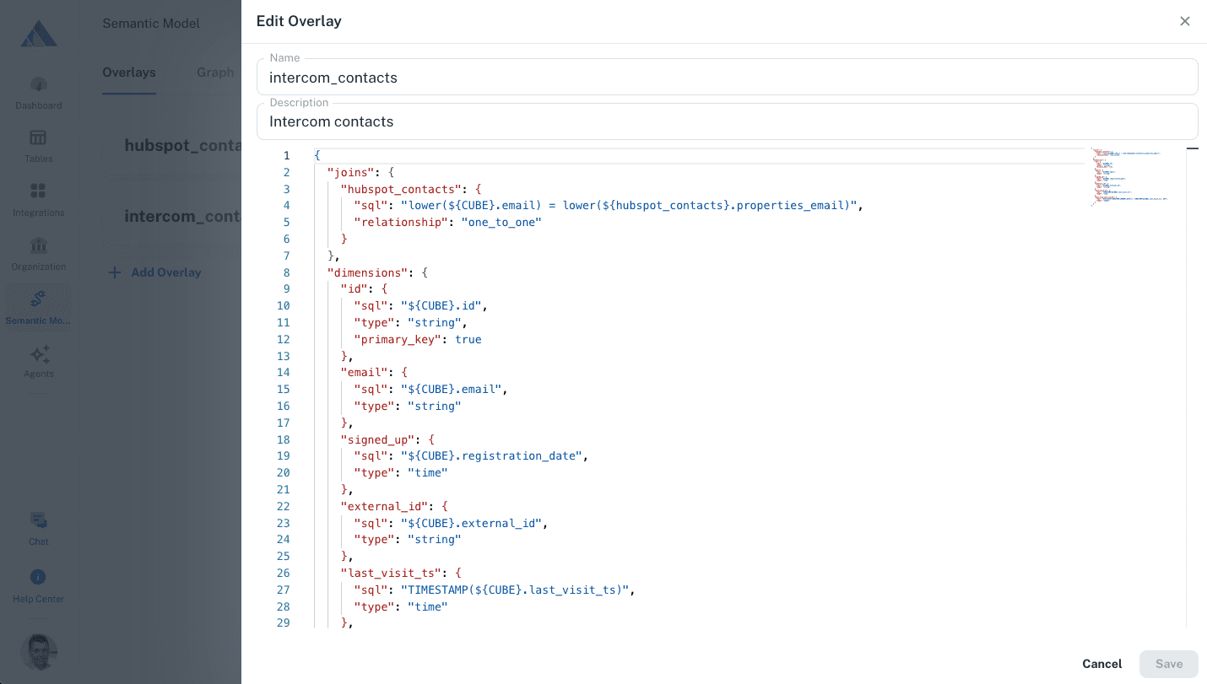Click the "external_id" key on line 22

click(384, 506)
